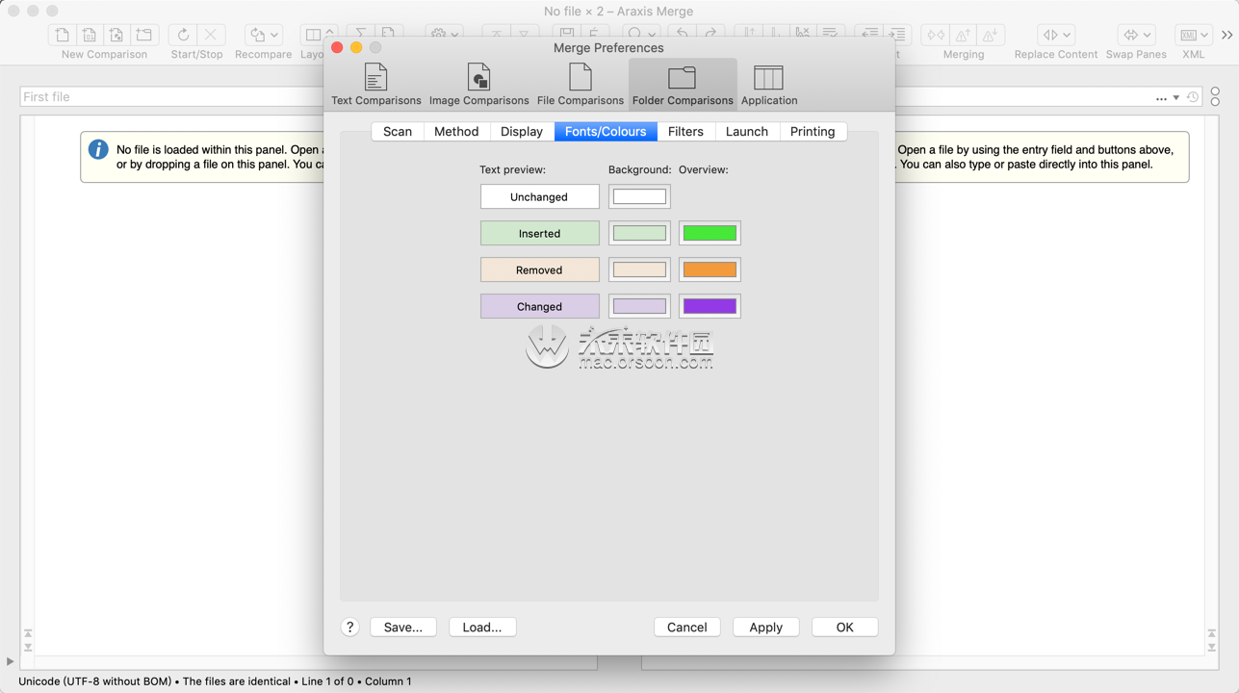
Task: Apply the preference changes
Action: pyautogui.click(x=766, y=627)
